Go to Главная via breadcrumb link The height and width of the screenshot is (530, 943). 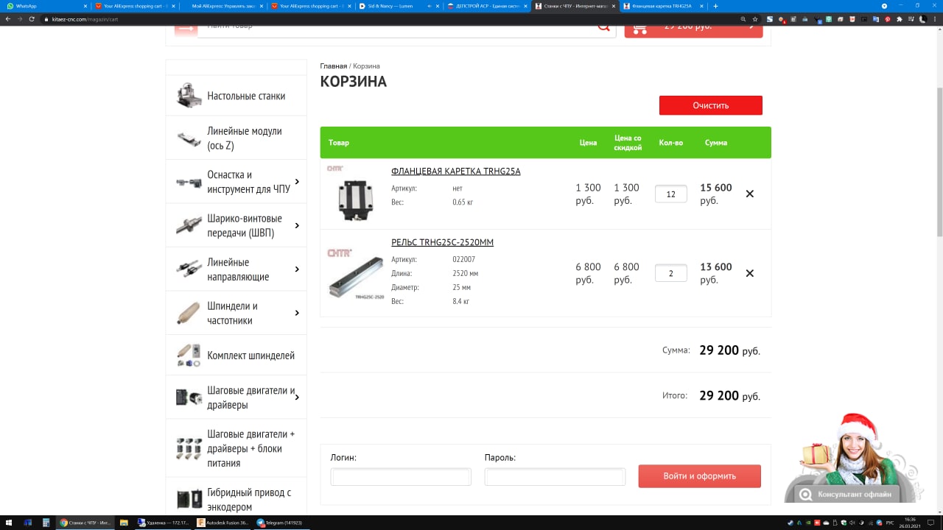point(333,66)
